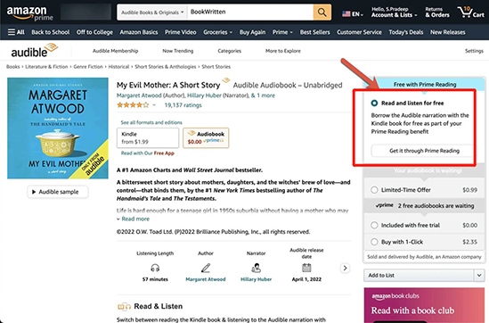Screen dimensions: 489x323
Task: Open Audible Membership tab
Action: click(x=116, y=51)
